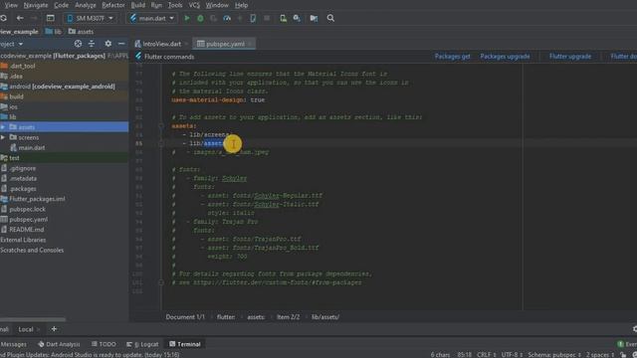
Task: Click the UTF-8 encoding status entry
Action: pos(512,355)
